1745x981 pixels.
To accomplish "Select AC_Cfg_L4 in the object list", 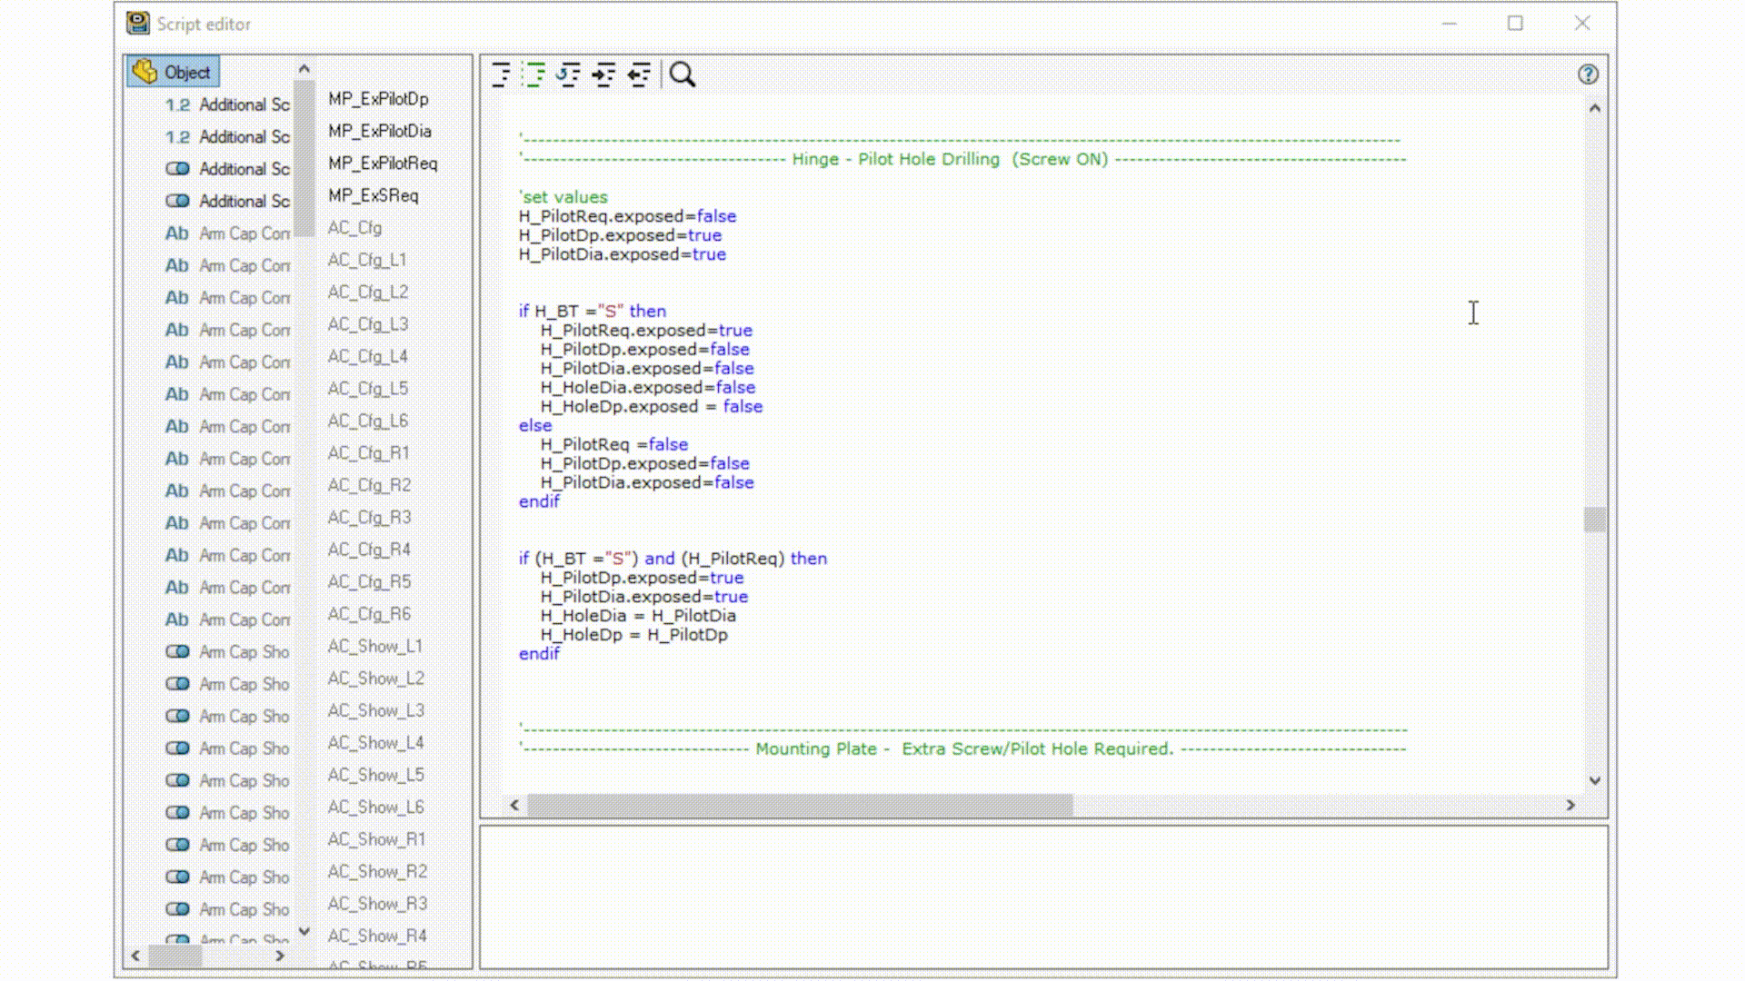I will pyautogui.click(x=368, y=357).
